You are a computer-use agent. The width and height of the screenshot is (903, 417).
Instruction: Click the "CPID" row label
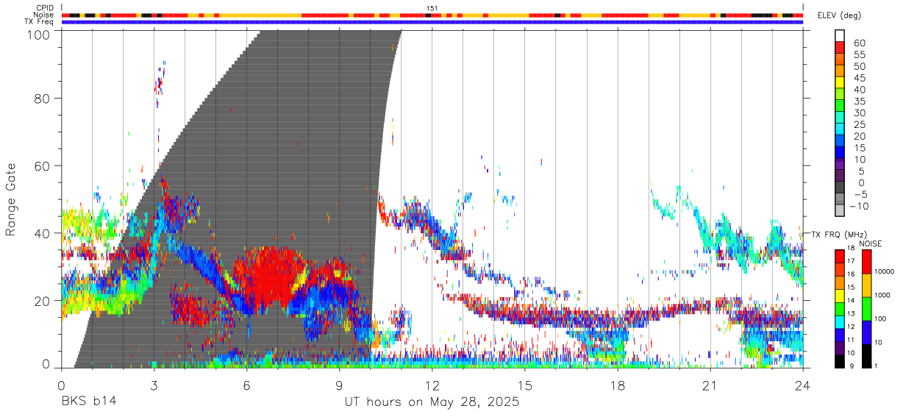45,8
